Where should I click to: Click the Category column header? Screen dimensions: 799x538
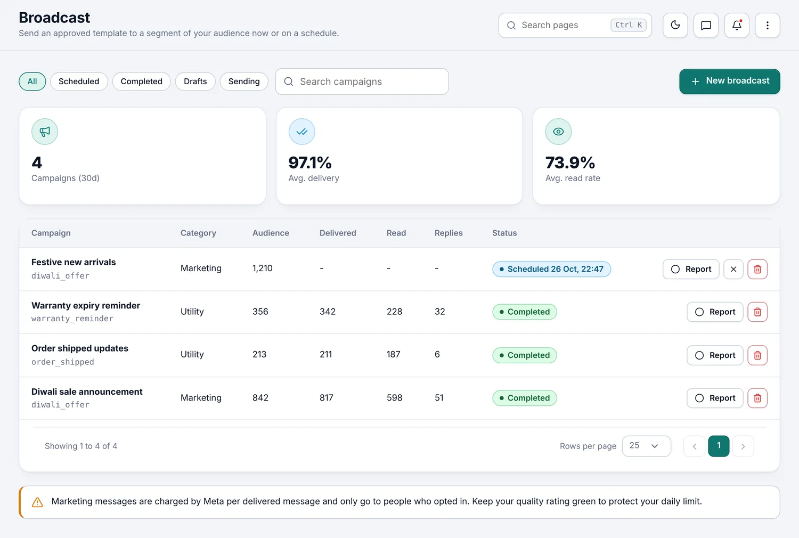pos(198,233)
